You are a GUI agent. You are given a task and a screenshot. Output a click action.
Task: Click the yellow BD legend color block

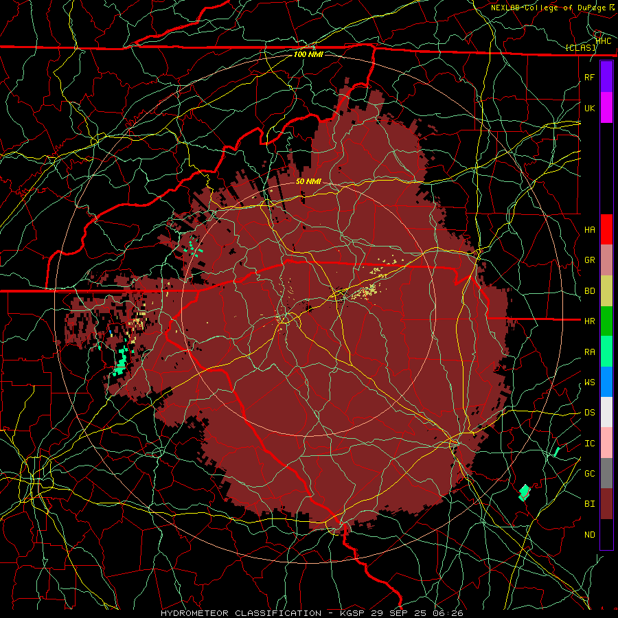tap(606, 291)
